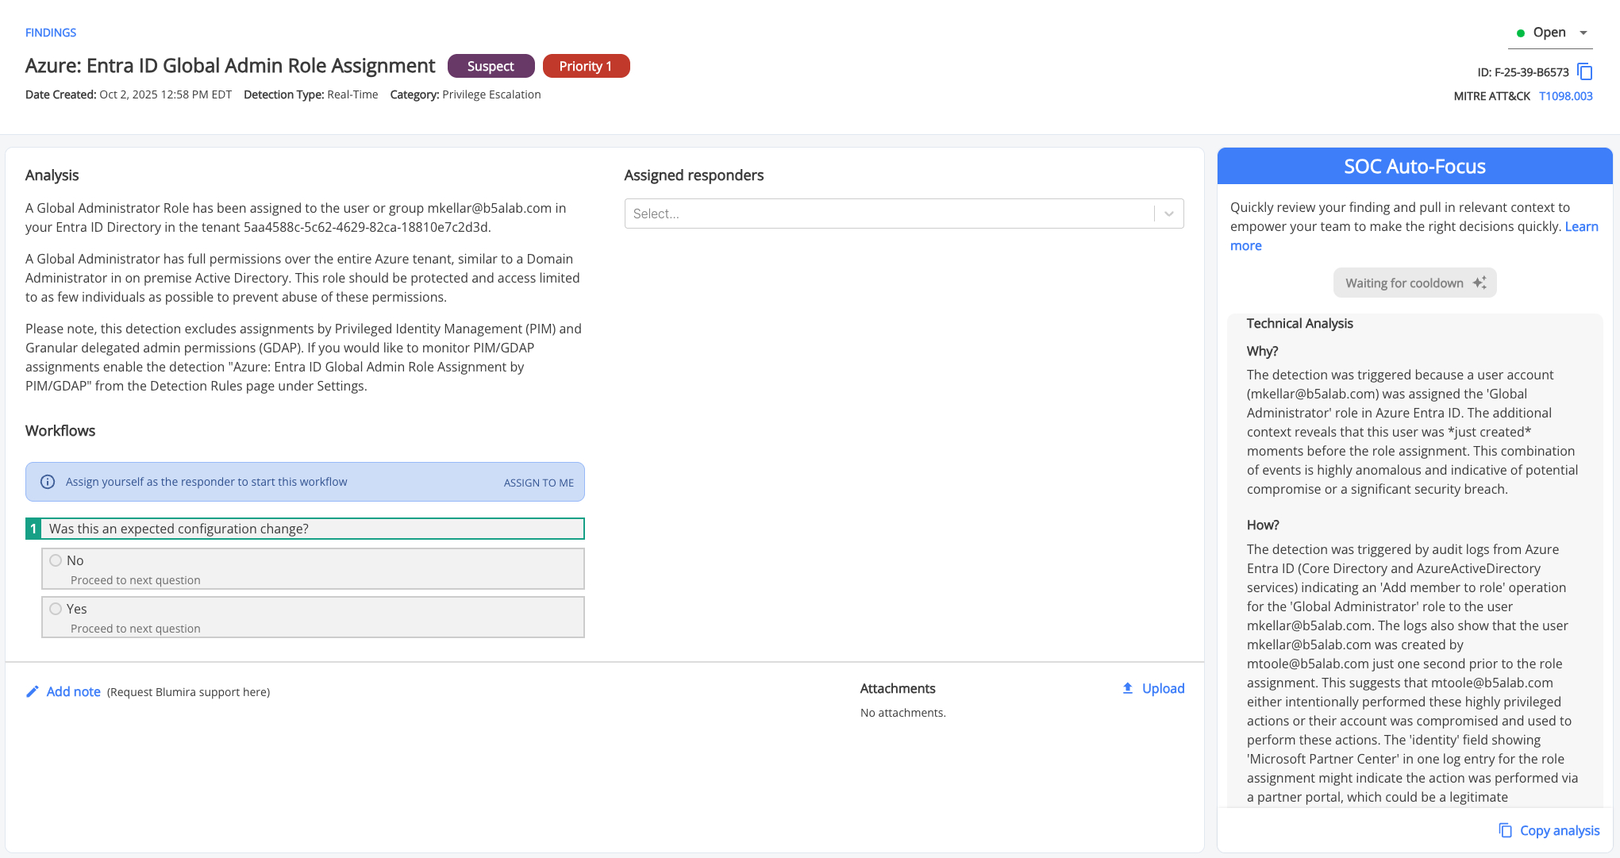The width and height of the screenshot is (1620, 858).
Task: Click the SOC Auto-Focus panel header
Action: 1414,167
